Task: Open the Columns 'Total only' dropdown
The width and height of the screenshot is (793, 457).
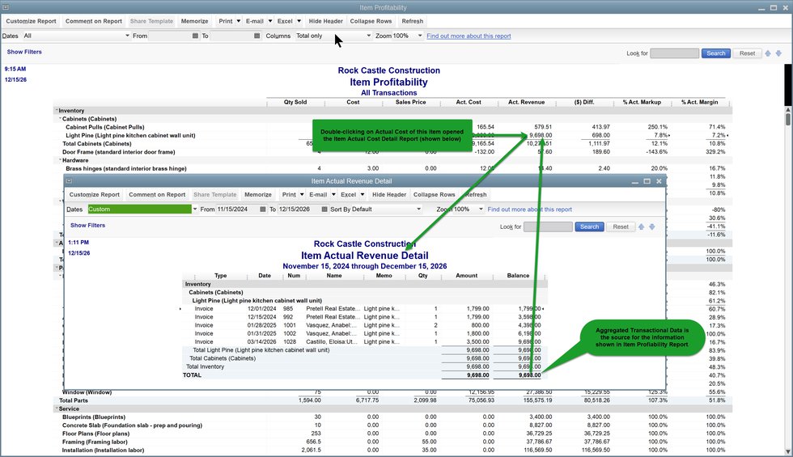Action: point(368,36)
